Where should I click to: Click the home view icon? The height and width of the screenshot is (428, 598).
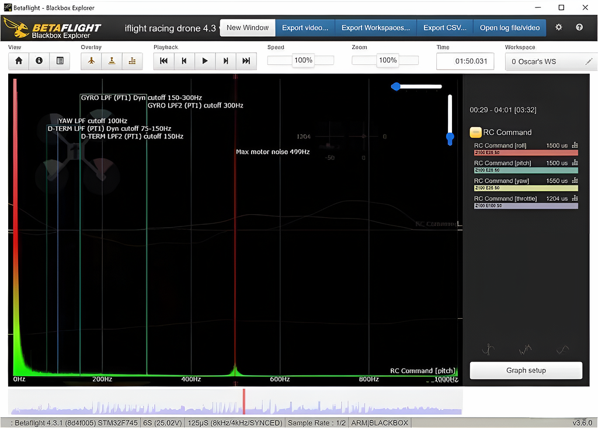pyautogui.click(x=19, y=61)
